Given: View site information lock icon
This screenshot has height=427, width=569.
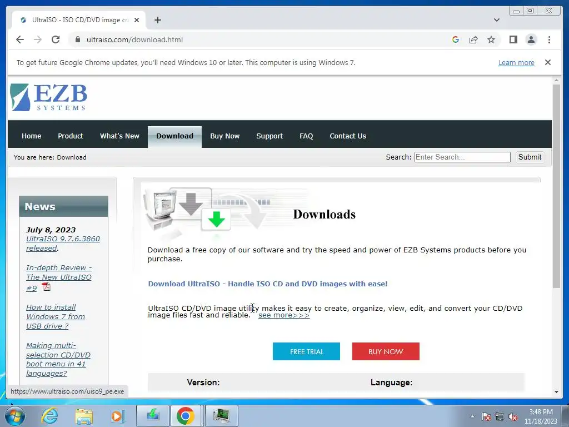Looking at the screenshot, I should (77, 39).
